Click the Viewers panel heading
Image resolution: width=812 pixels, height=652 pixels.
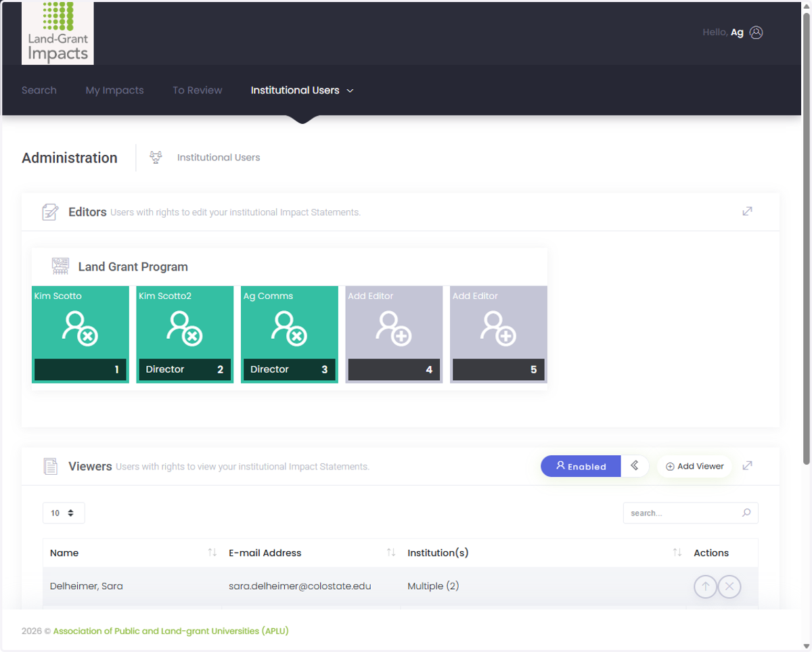(90, 466)
